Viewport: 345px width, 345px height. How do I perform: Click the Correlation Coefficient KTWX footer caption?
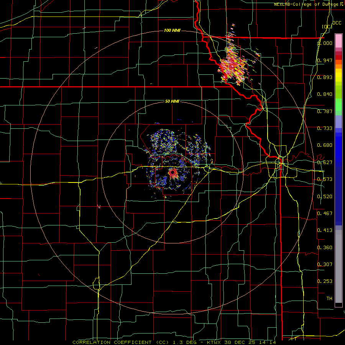(x=174, y=342)
